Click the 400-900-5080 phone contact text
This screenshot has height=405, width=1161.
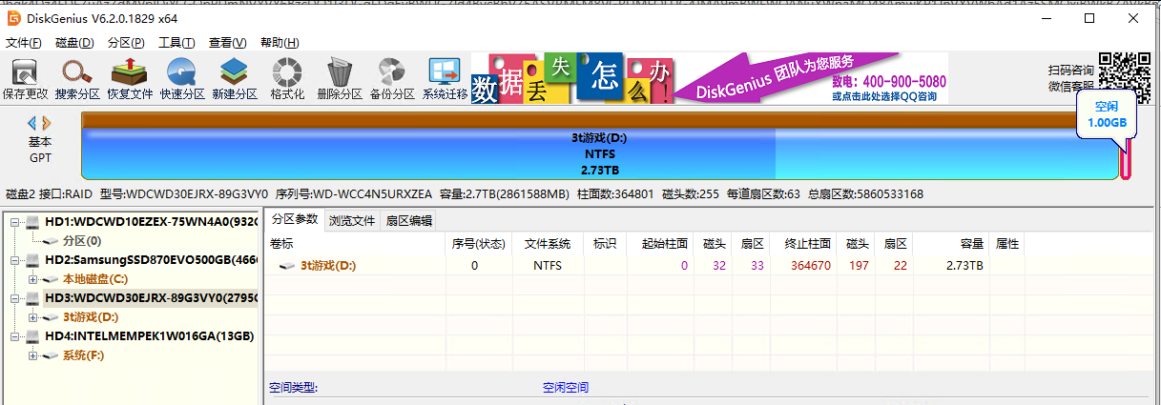tap(888, 82)
